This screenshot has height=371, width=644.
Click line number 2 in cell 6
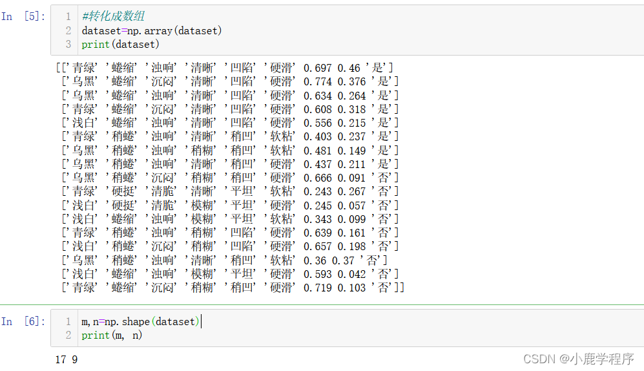click(x=68, y=335)
